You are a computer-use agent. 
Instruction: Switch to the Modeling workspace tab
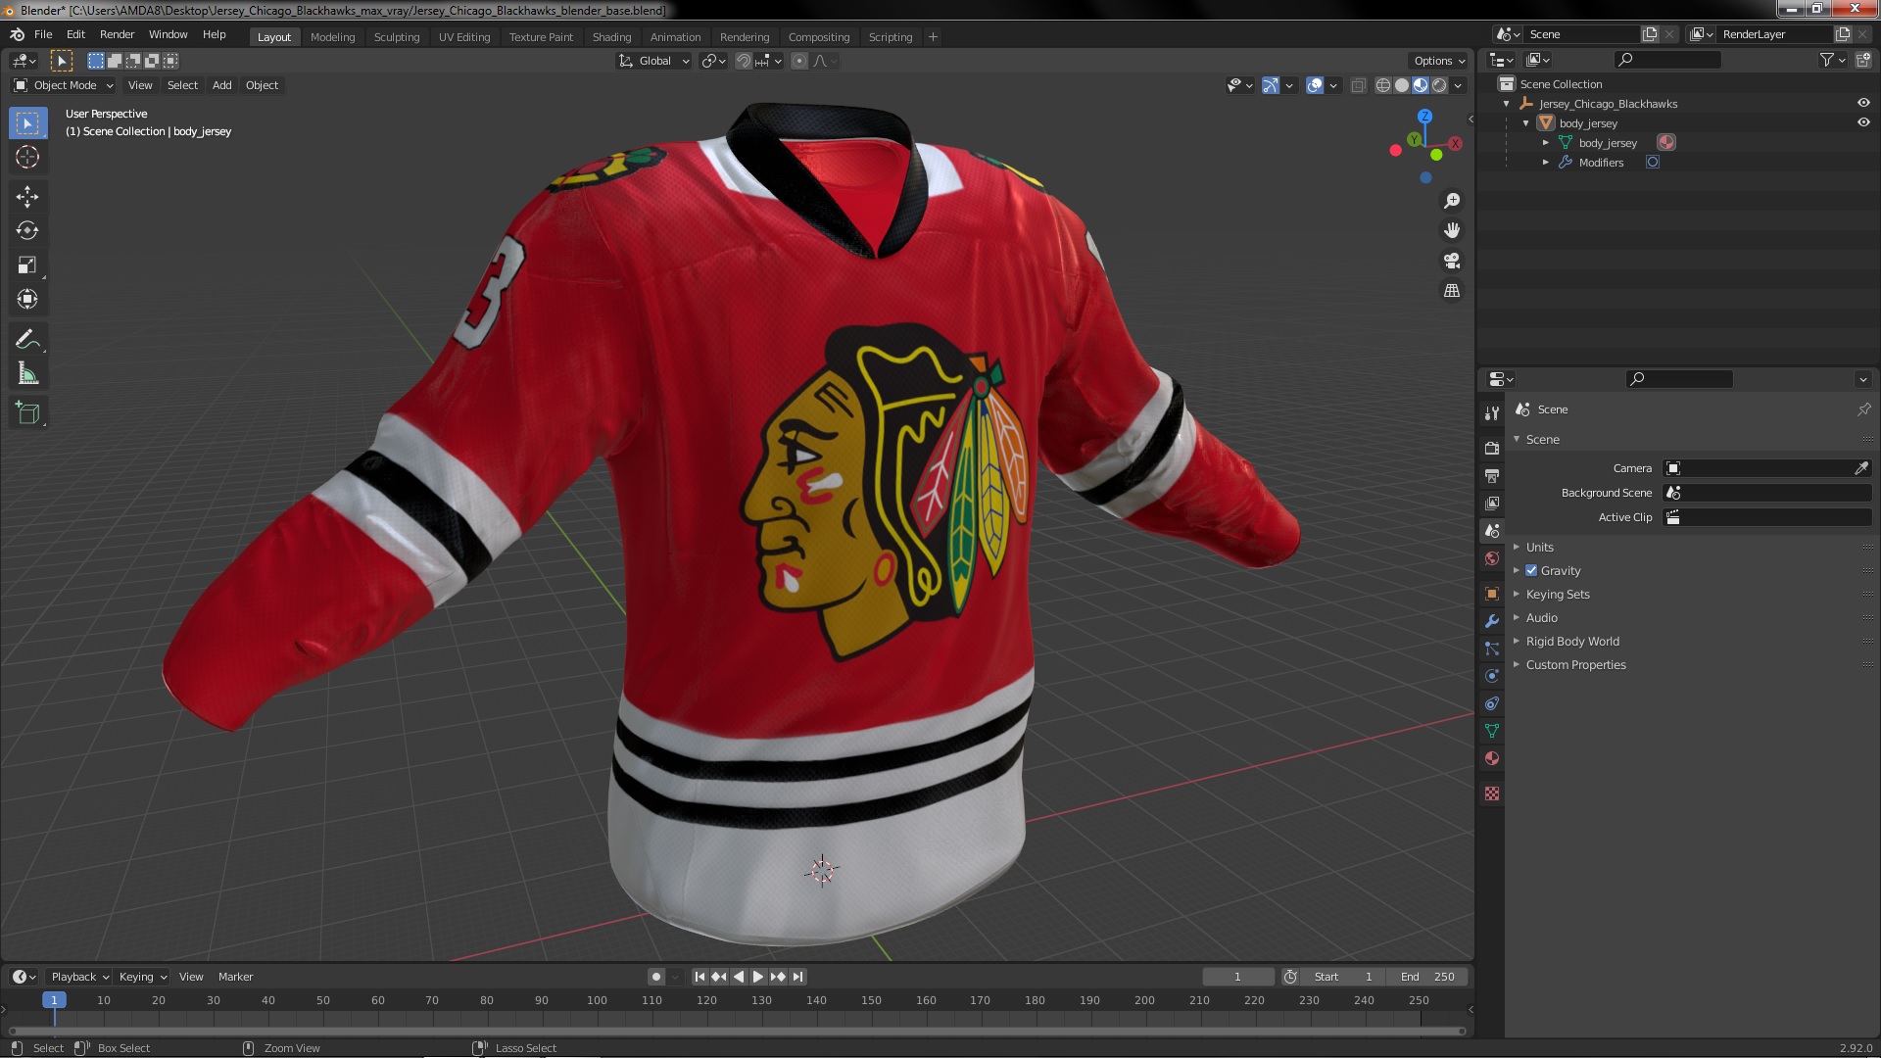332,37
